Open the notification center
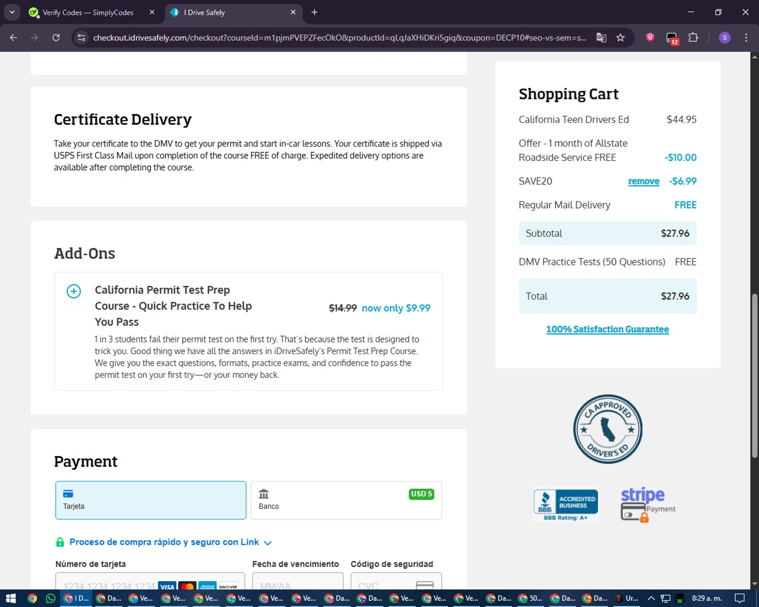Viewport: 759px width, 607px height. coord(739,598)
